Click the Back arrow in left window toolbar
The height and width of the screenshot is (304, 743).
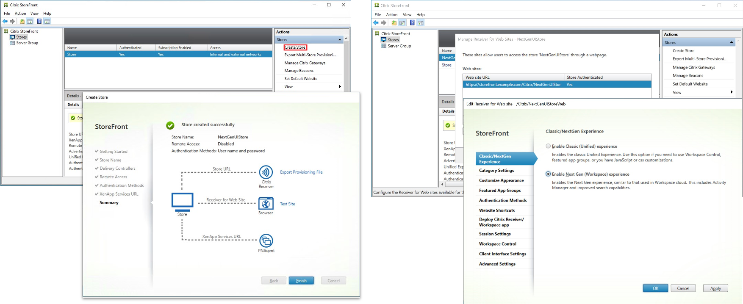tap(5, 21)
